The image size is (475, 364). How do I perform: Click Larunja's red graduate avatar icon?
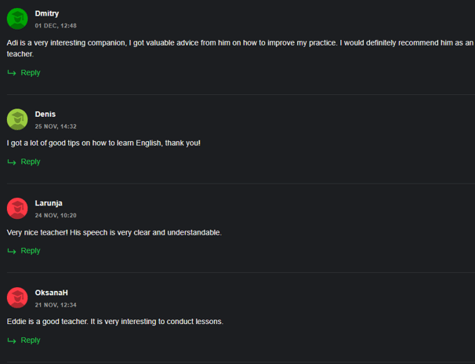17,208
